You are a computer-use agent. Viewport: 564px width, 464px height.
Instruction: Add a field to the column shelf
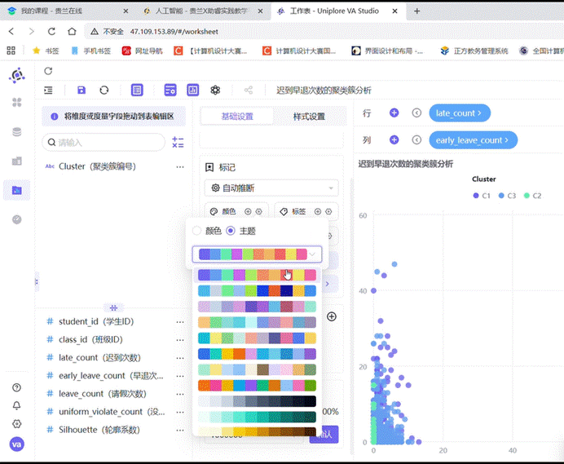(394, 139)
